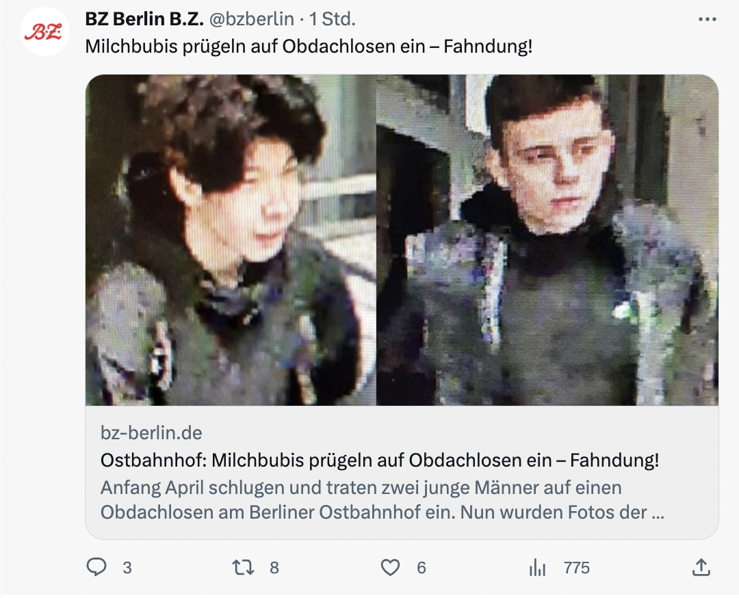Click the view count 775
The image size is (739, 598).
pos(577,568)
